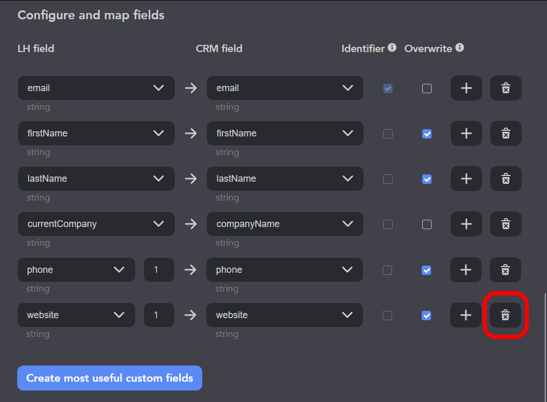Click the Overwrite column label
The height and width of the screenshot is (402, 547).
coord(428,48)
